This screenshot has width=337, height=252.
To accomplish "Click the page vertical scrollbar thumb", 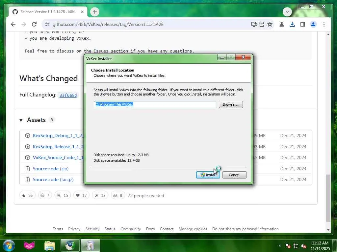I will click(328, 198).
